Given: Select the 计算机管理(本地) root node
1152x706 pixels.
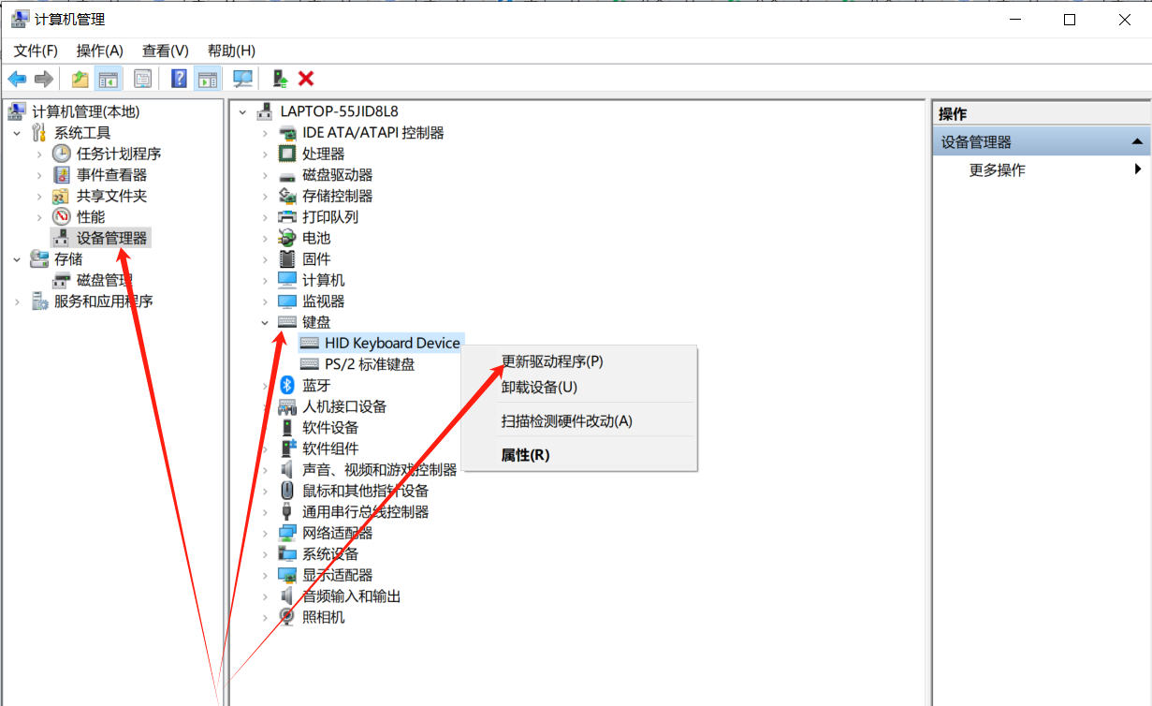Looking at the screenshot, I should pos(85,111).
